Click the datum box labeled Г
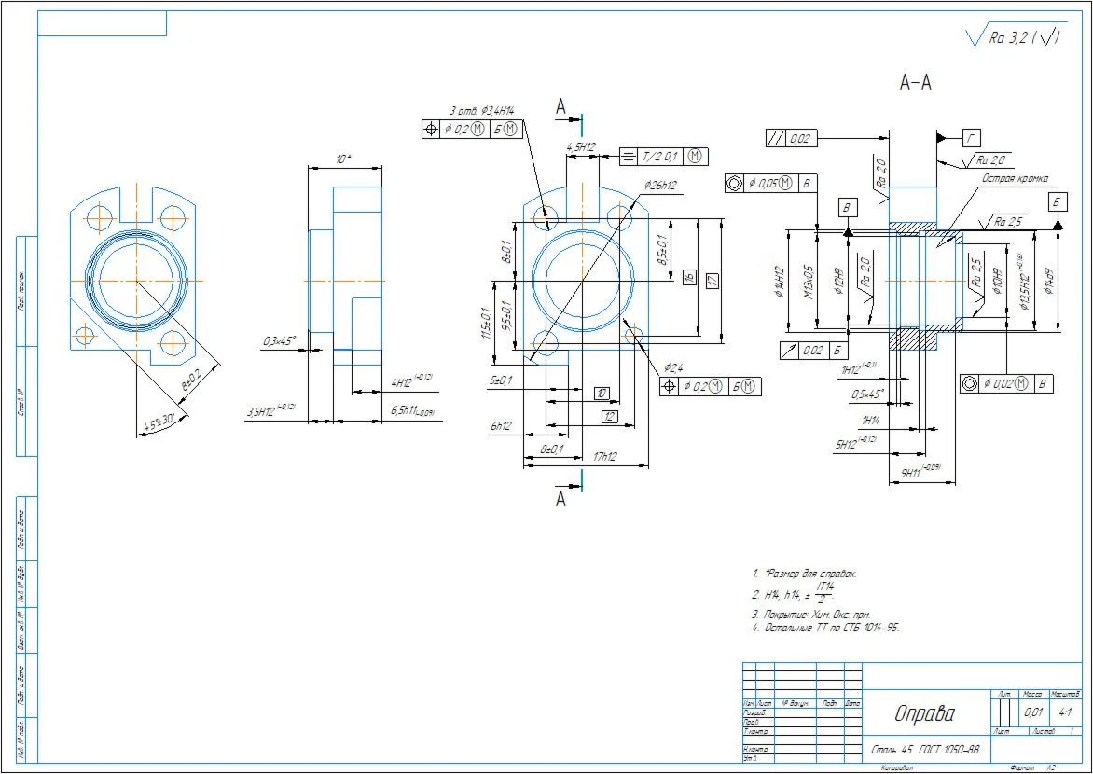 (x=973, y=138)
